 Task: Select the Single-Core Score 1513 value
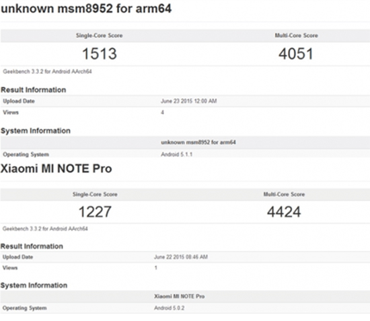click(x=100, y=54)
